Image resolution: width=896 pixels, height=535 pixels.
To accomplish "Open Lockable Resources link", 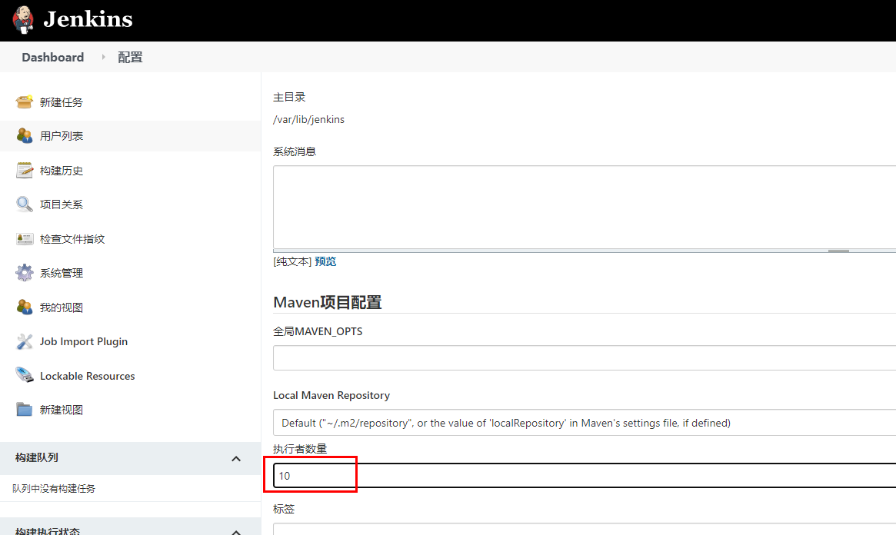I will [x=88, y=376].
